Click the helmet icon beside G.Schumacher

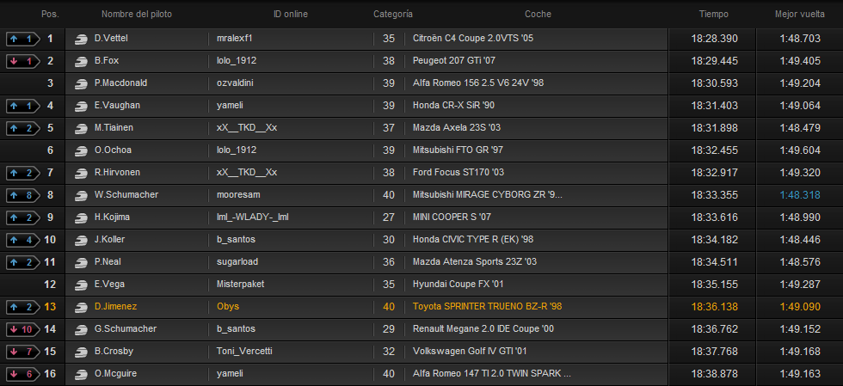tap(81, 329)
